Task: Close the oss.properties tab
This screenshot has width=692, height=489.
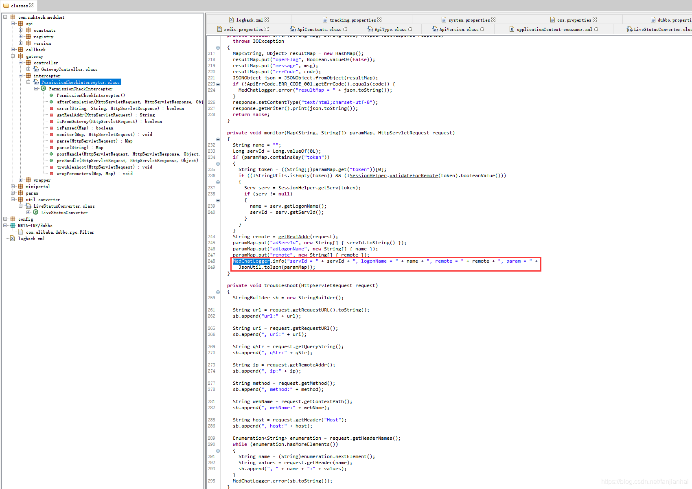Action: click(x=595, y=20)
